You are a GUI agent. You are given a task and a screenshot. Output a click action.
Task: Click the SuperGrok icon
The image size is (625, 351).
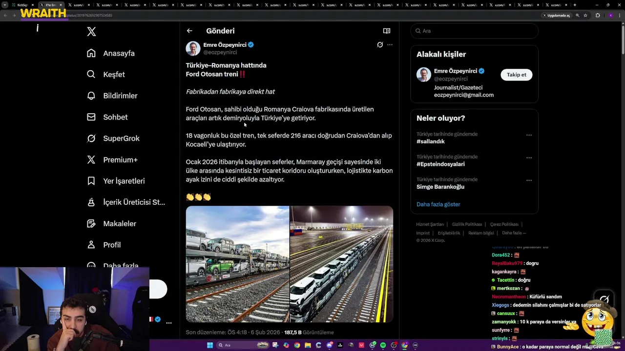tap(91, 138)
